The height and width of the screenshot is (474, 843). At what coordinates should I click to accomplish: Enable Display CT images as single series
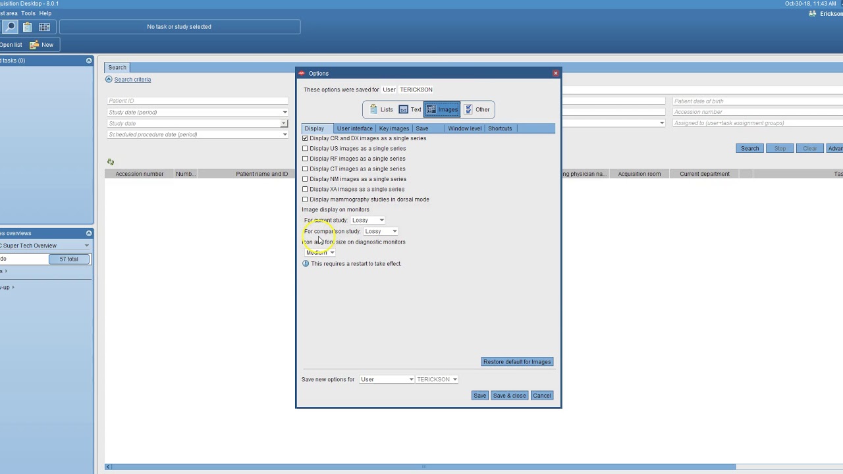point(305,169)
